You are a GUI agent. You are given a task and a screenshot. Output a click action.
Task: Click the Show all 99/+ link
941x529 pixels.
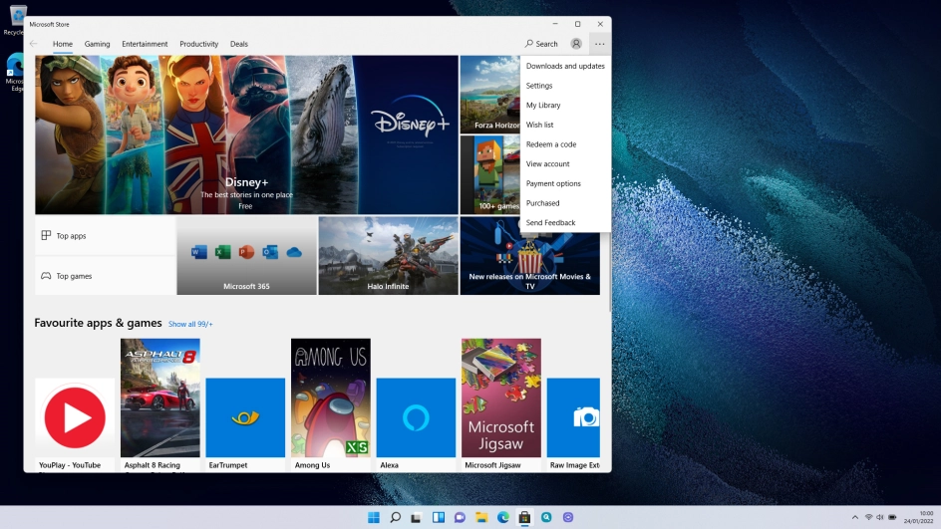point(190,324)
